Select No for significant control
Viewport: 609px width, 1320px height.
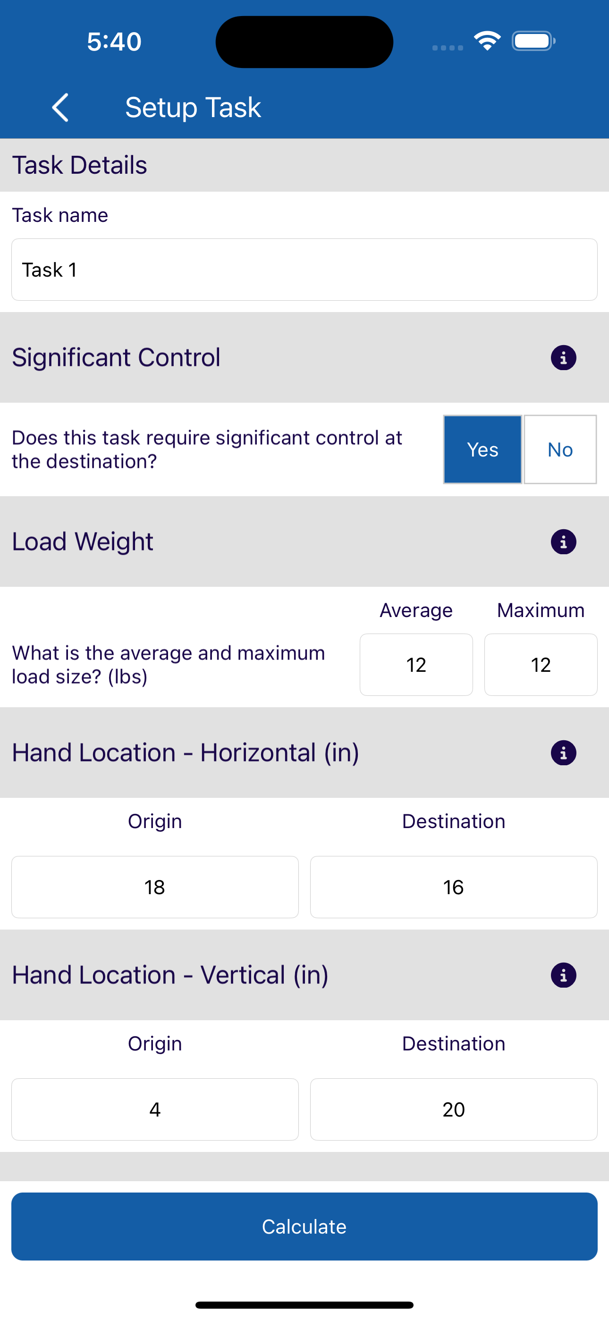tap(560, 449)
